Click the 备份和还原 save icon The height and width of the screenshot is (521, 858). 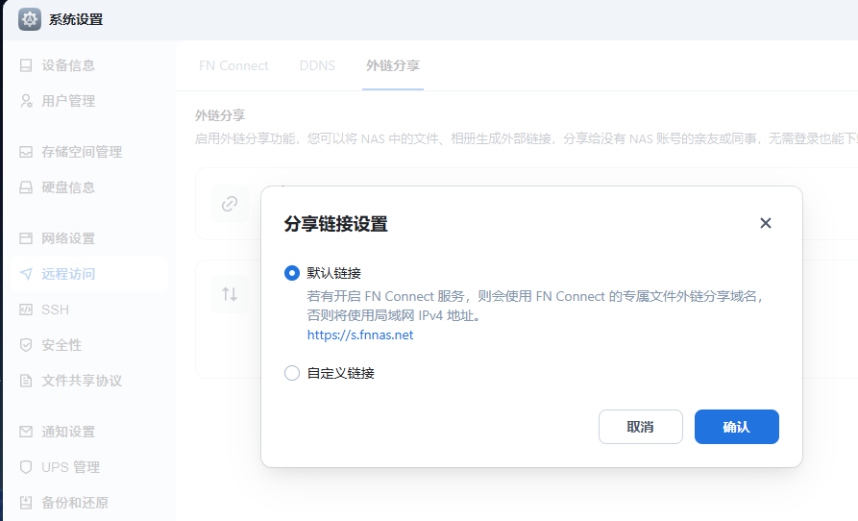coord(26,503)
